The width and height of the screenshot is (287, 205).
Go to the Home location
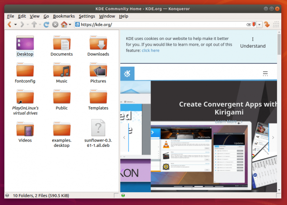click(x=64, y=24)
